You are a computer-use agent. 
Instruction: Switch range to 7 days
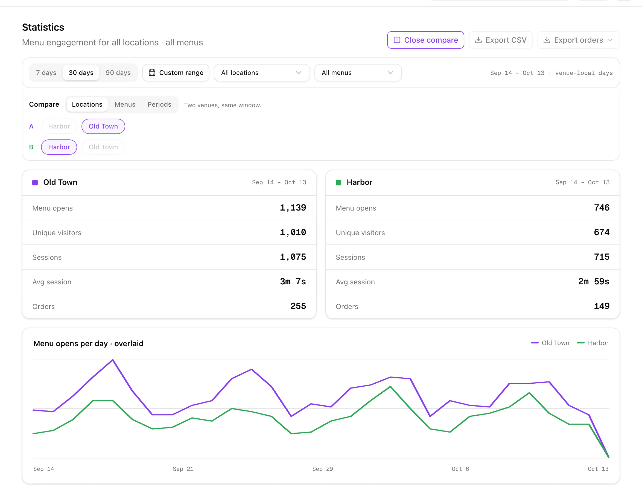click(46, 73)
